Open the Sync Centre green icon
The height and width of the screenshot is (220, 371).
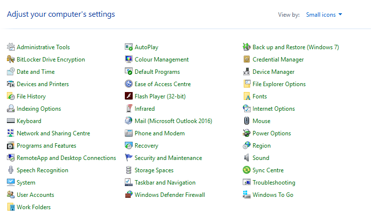coord(247,170)
